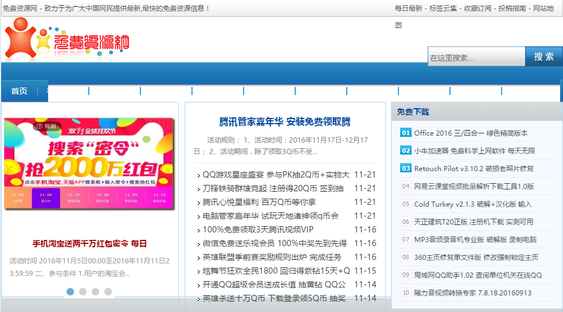Open 网易云课堂视频批量解析 download
Image resolution: width=563 pixels, height=312 pixels.
pos(474,186)
